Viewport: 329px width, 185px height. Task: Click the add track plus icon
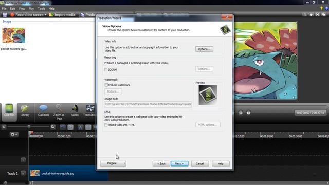(x=23, y=160)
